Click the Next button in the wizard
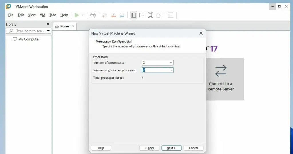This screenshot has width=293, height=154. [171, 148]
